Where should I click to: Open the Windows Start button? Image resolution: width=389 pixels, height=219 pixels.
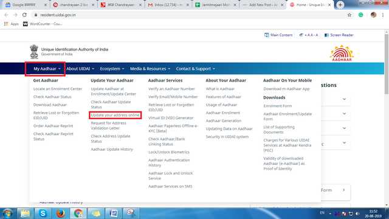click(x=7, y=214)
